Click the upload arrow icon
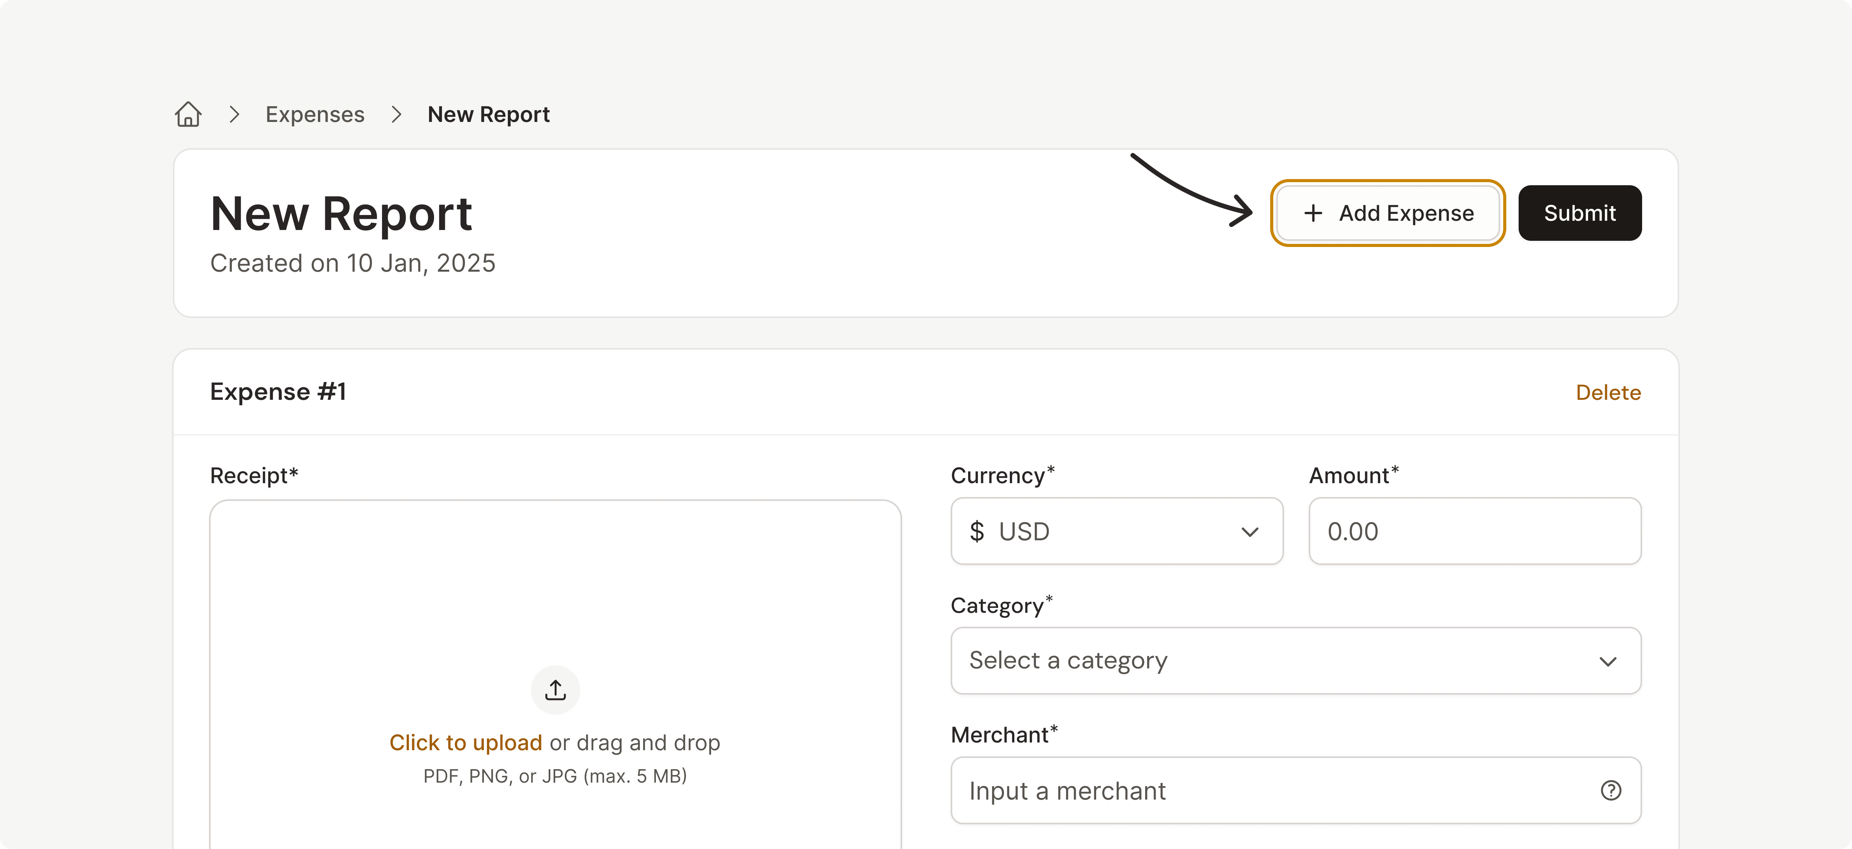 click(x=555, y=689)
